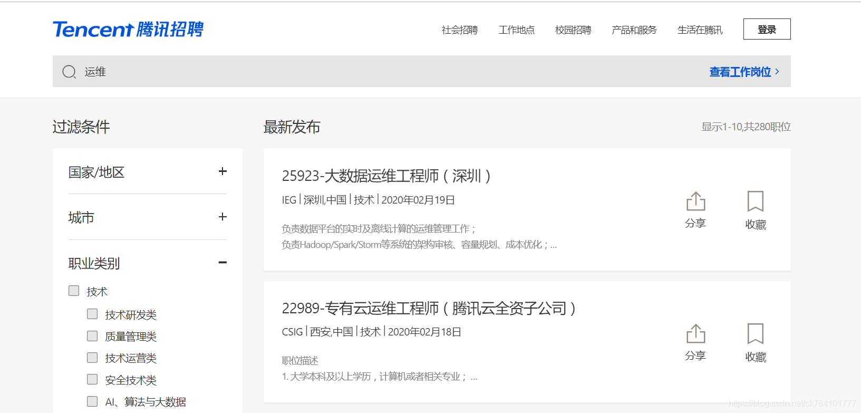The image size is (861, 413).
Task: Expand the 国家/地区 filter section
Action: [222, 171]
